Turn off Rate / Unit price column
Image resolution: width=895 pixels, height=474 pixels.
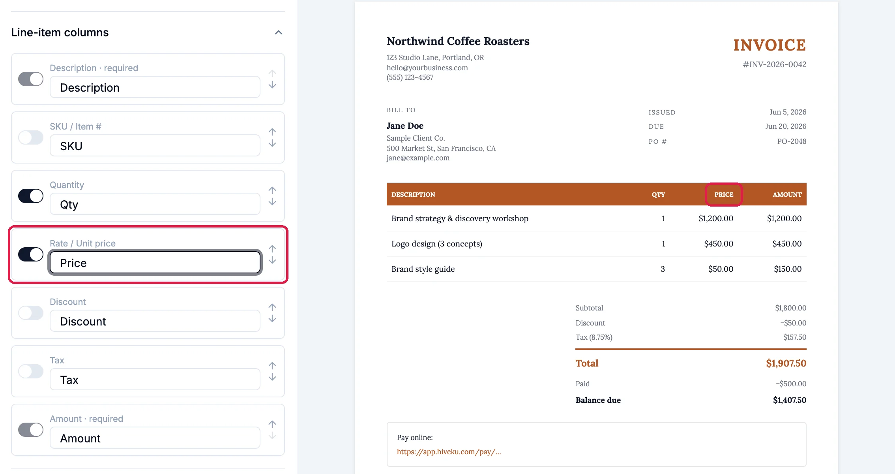pos(31,254)
